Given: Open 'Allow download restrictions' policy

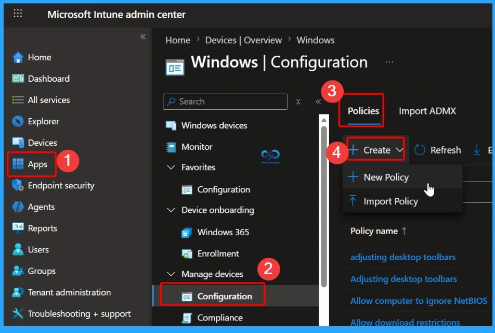Looking at the screenshot, I should [405, 322].
